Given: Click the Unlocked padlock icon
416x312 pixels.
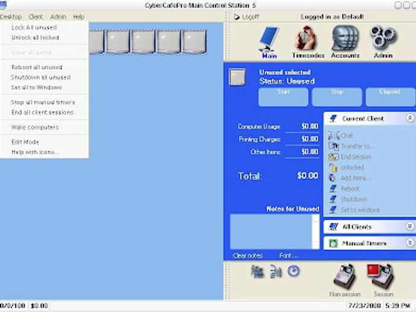Looking at the screenshot, I should [333, 167].
